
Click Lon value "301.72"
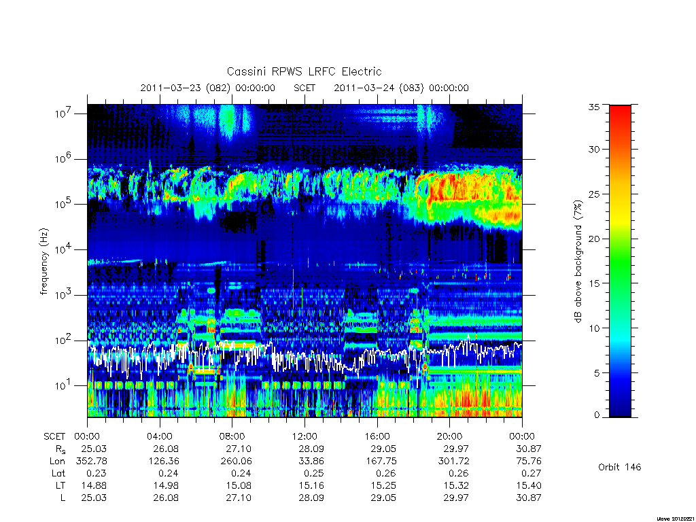(453, 462)
